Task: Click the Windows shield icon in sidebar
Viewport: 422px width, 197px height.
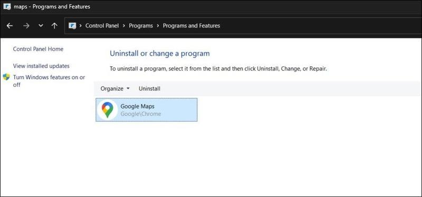Action: [x=6, y=77]
